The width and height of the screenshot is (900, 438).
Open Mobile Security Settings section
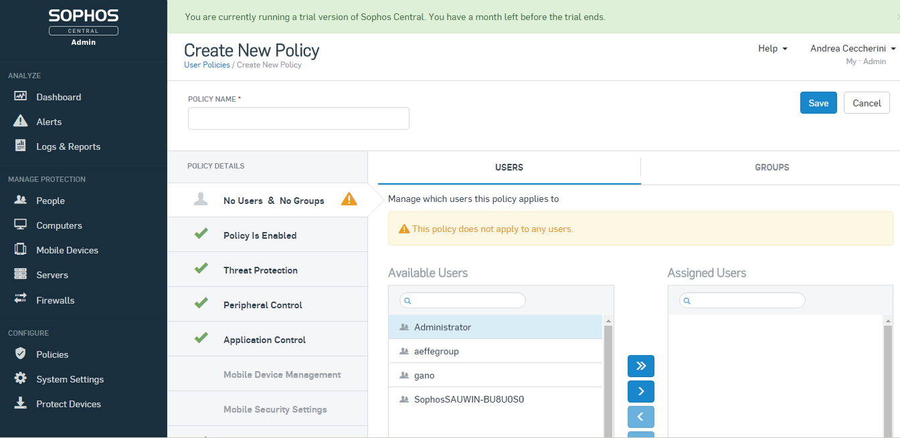click(x=268, y=409)
